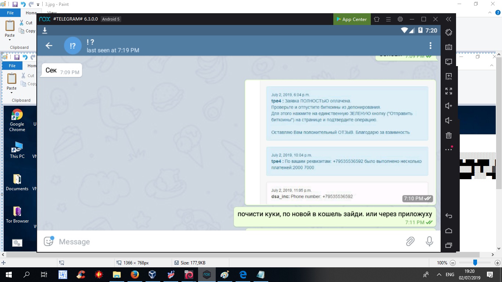
Task: Click the chat contact avatar
Action: [73, 46]
